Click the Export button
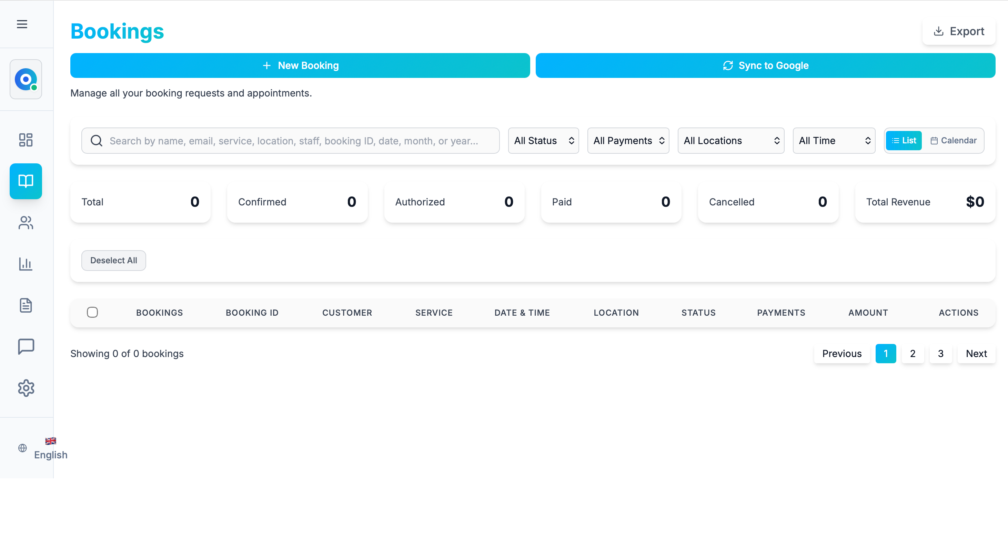The width and height of the screenshot is (1008, 559). click(x=958, y=31)
